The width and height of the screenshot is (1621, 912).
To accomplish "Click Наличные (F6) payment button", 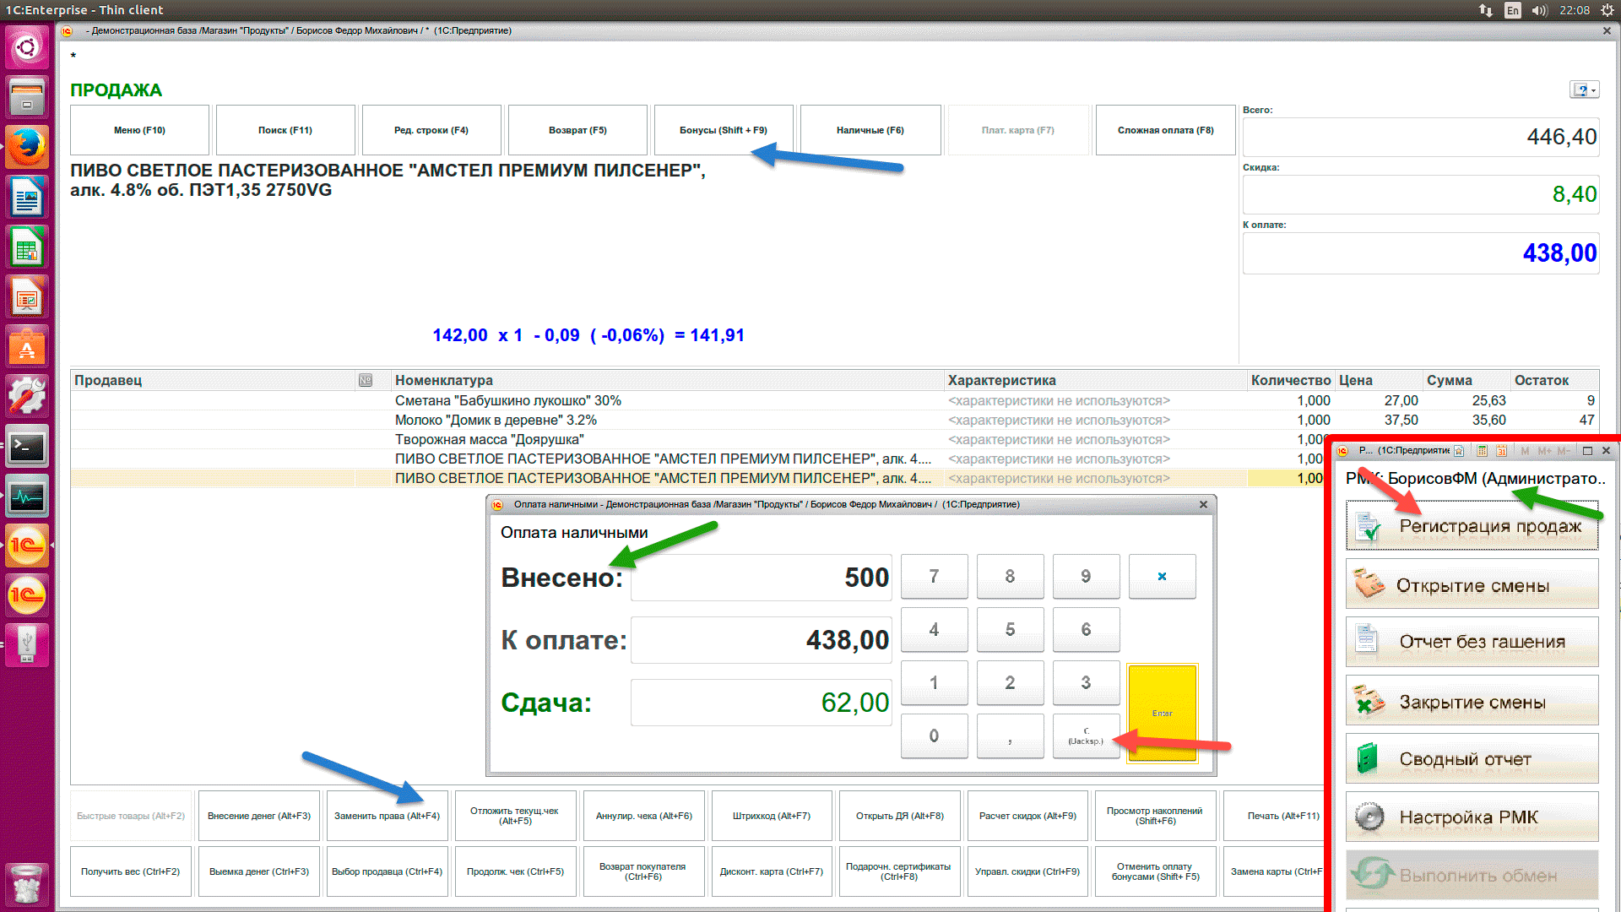I will tap(870, 130).
